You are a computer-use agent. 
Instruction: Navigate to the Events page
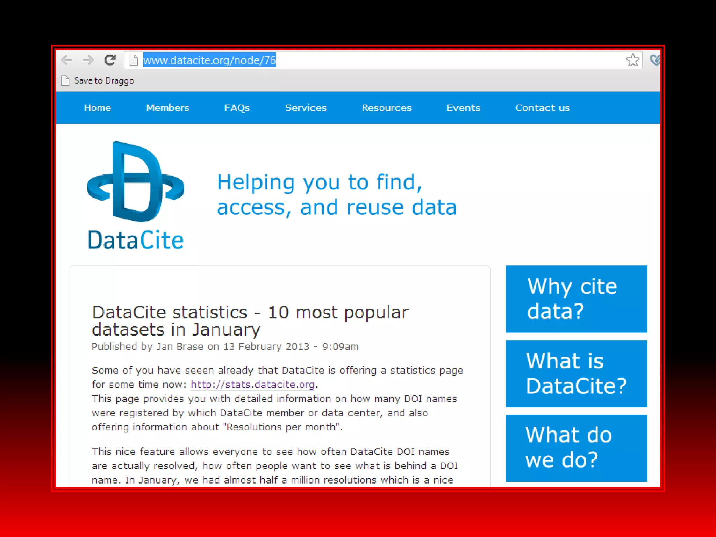pyautogui.click(x=464, y=108)
